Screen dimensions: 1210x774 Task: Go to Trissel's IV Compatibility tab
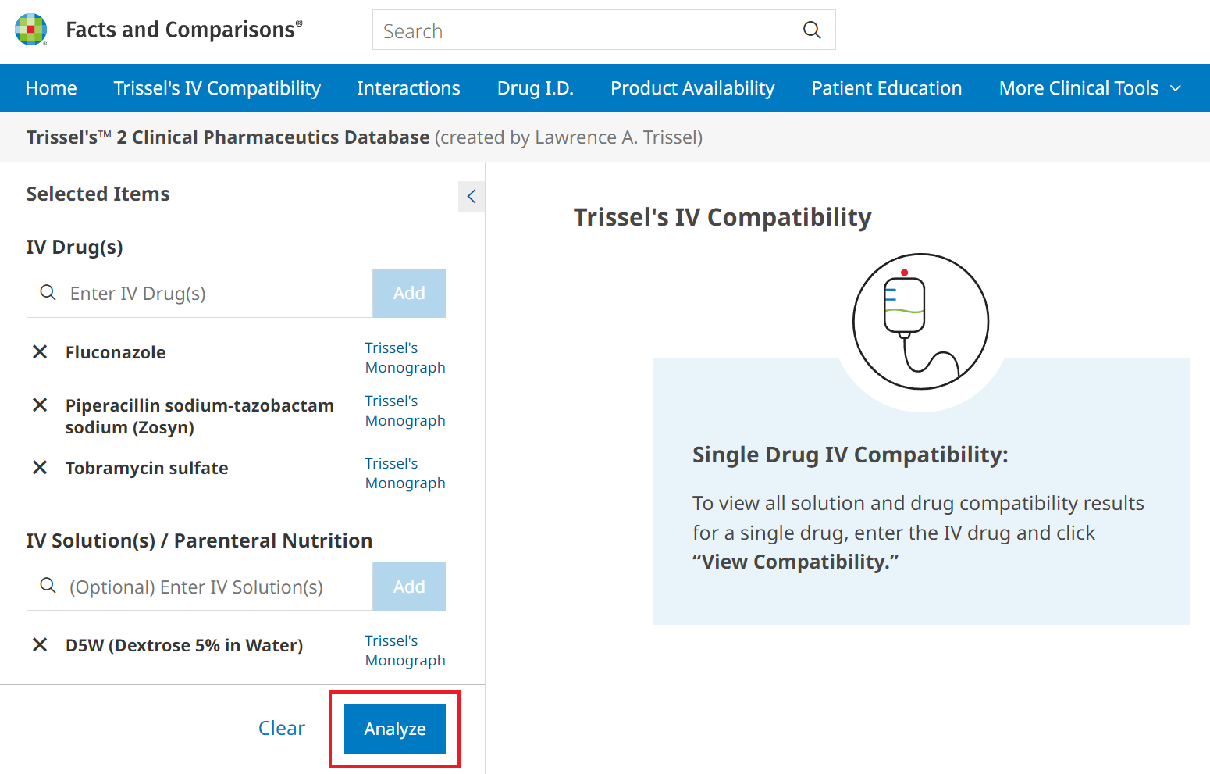click(217, 88)
